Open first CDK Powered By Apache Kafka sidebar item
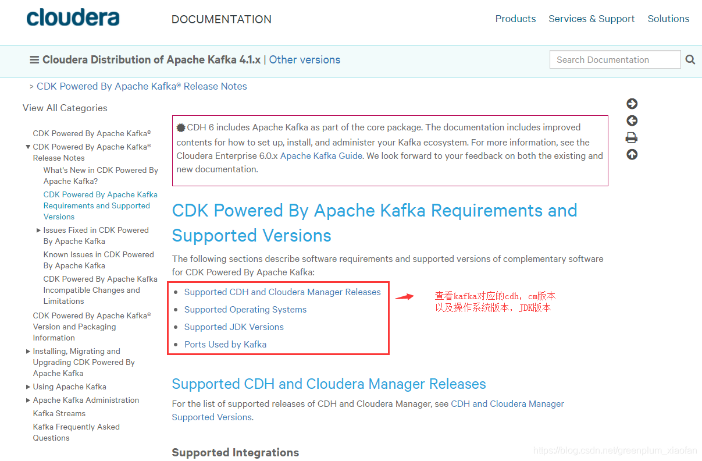Image resolution: width=702 pixels, height=461 pixels. 92,133
